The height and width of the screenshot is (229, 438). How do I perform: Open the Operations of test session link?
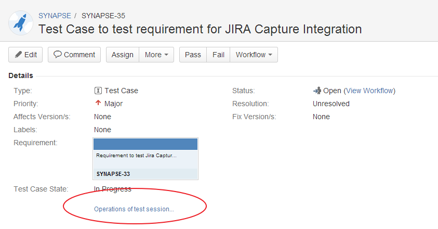point(134,209)
